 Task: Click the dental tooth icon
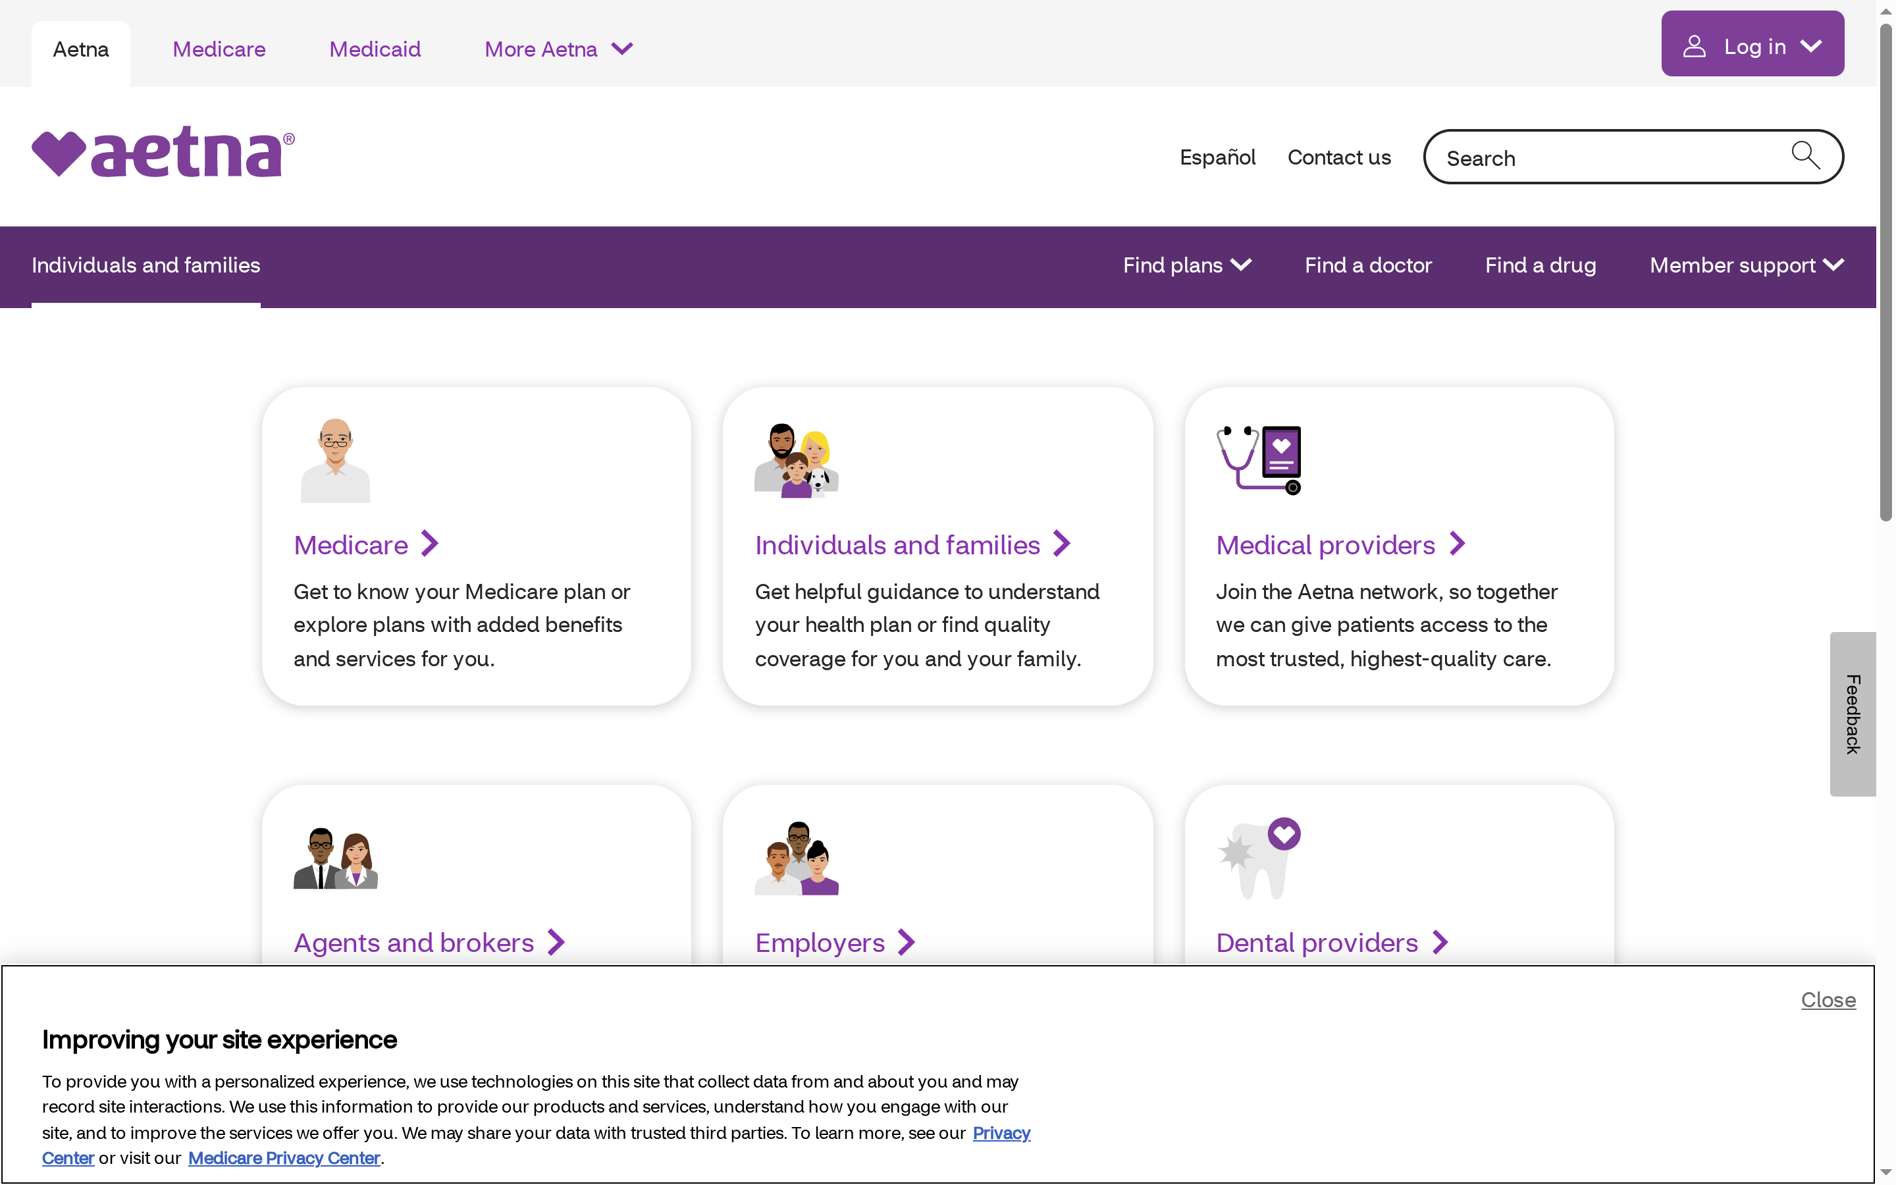1259,858
